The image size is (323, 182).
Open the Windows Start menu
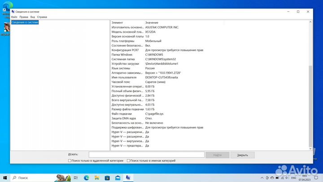pyautogui.click(x=5, y=178)
